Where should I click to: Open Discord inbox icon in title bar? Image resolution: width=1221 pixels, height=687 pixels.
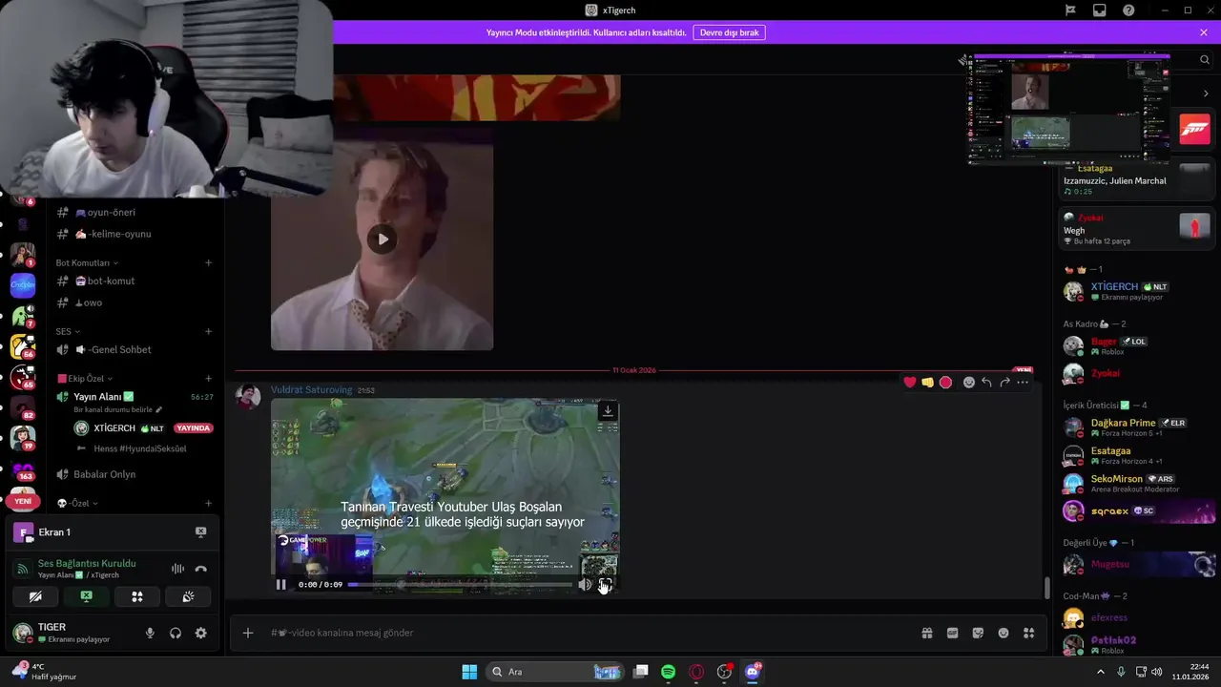(1100, 10)
